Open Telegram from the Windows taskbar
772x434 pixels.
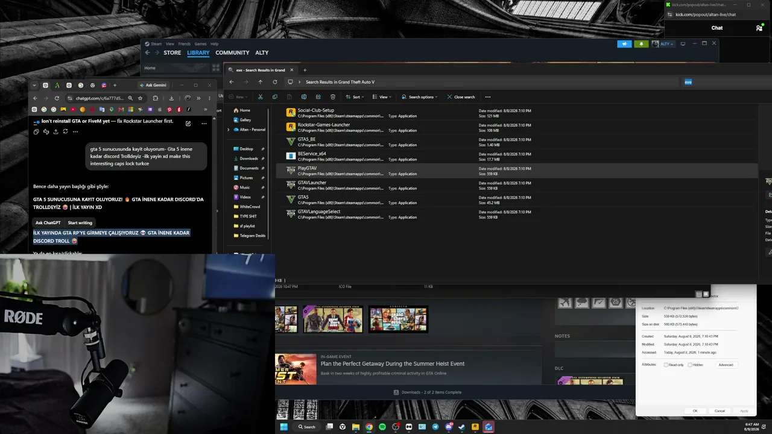tap(435, 427)
